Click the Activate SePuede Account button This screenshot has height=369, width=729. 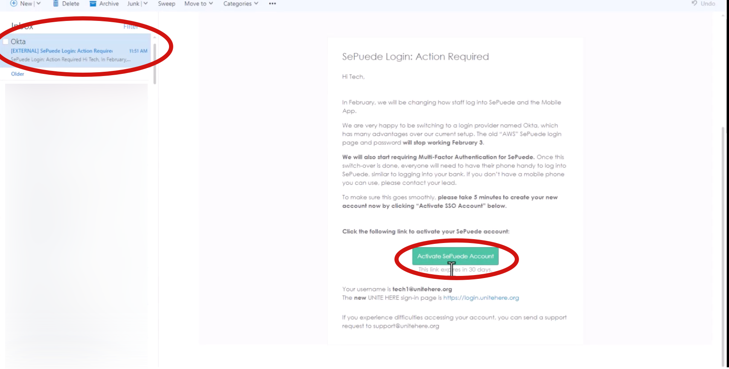455,256
